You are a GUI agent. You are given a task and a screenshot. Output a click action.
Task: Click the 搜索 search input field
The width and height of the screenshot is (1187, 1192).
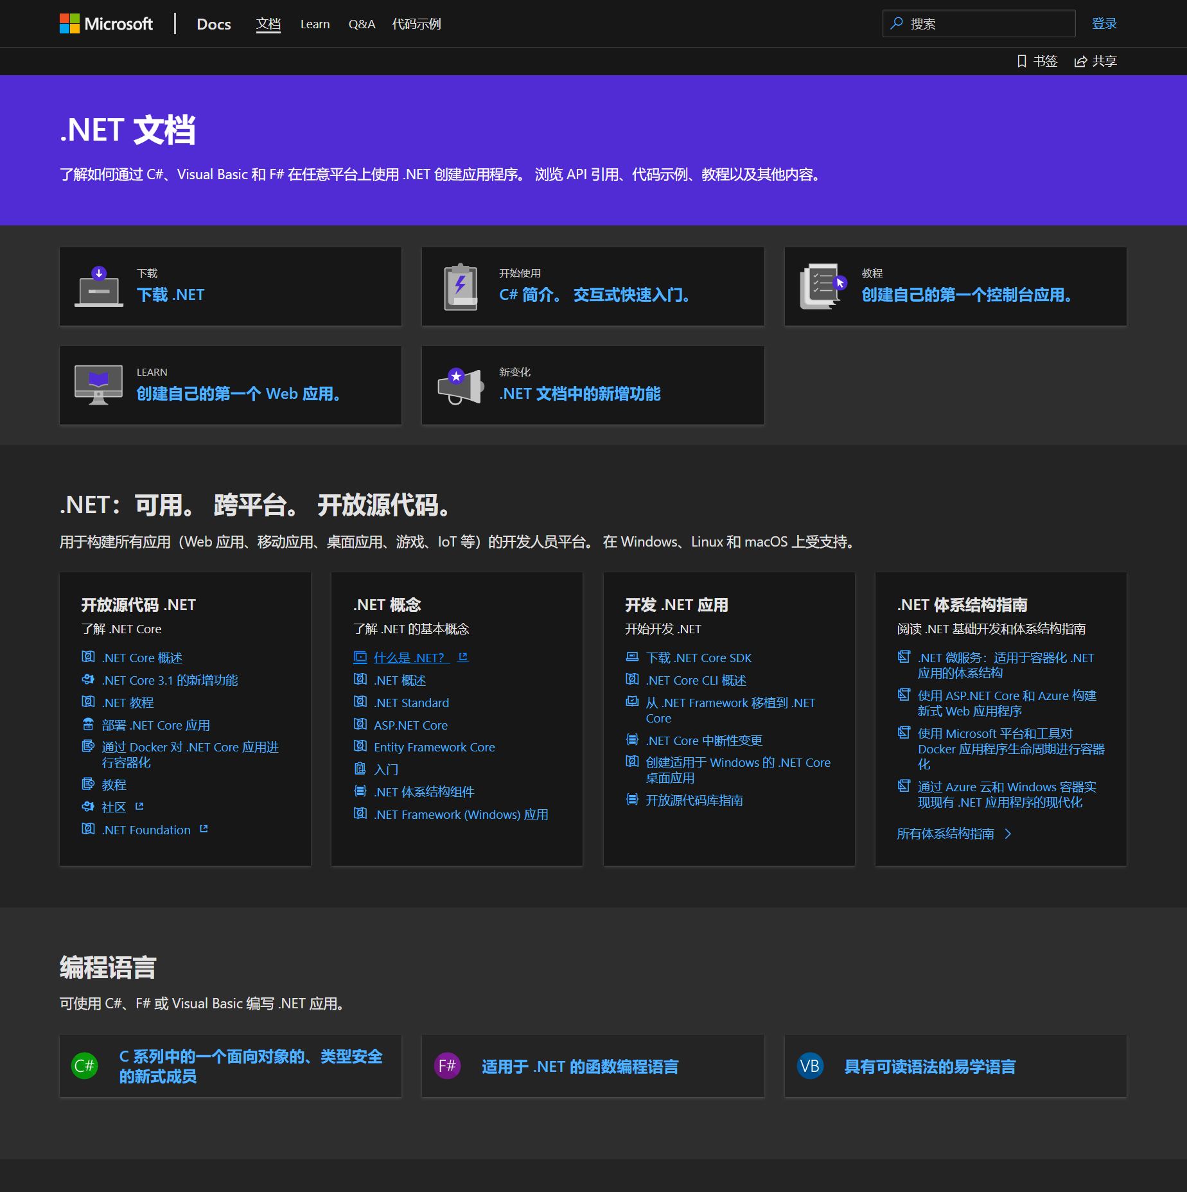tap(979, 23)
